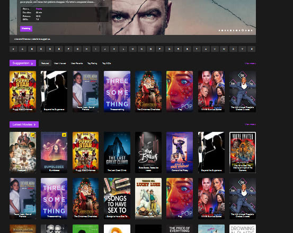Open People's Choice Awards poster in Suggestion row
The width and height of the screenshot is (293, 233).
(243, 91)
